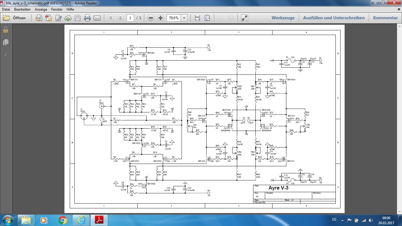
Task: Click the create PDF icon with red page
Action: [x=49, y=18]
